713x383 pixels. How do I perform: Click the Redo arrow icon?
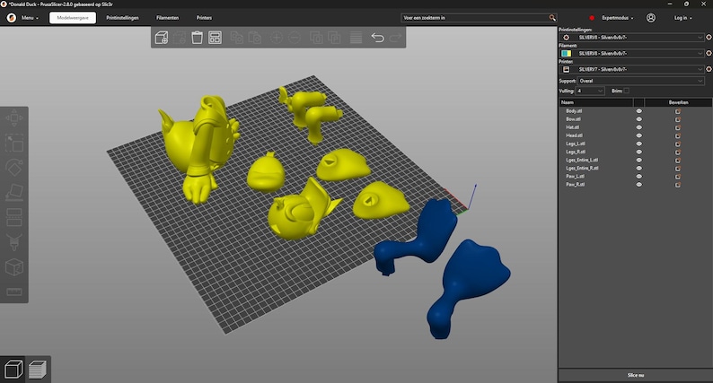(396, 38)
